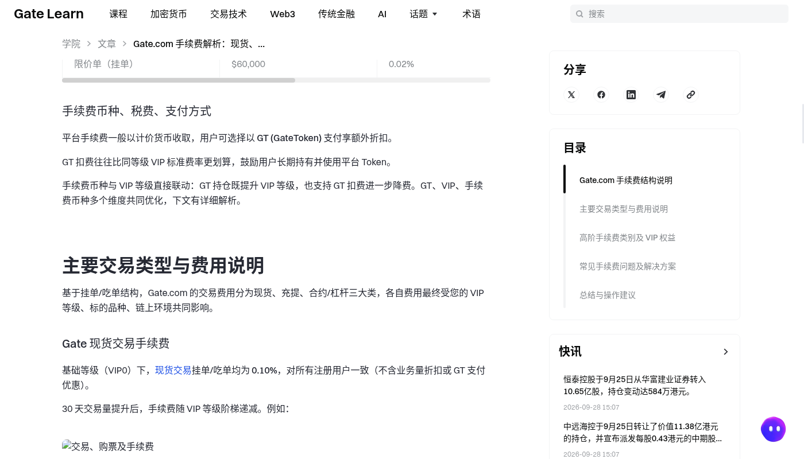Open the 术语 glossary page
804x459 pixels.
pos(471,14)
